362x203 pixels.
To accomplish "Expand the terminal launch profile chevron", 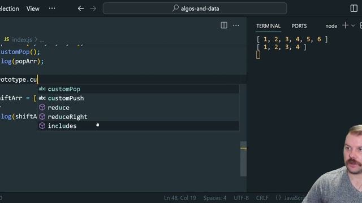I will click(x=353, y=25).
